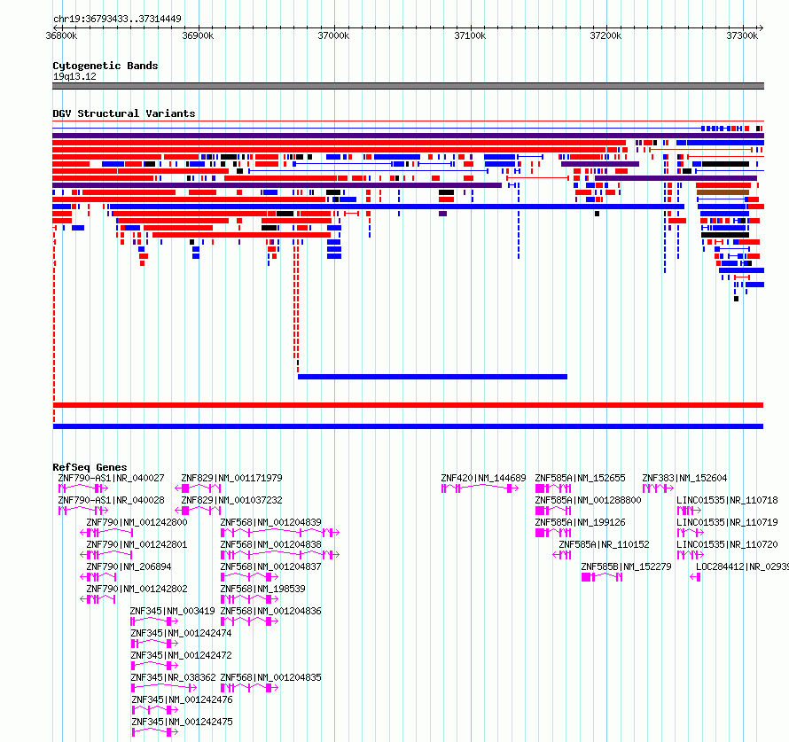Screen dimensions: 789x742
Task: Click the magenta gene model under LOC284412
Action: pyautogui.click(x=695, y=577)
